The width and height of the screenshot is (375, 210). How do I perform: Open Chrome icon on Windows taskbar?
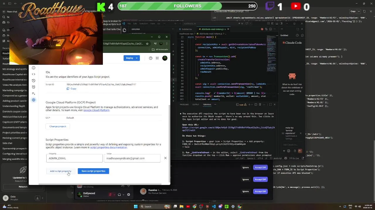[x=194, y=206]
